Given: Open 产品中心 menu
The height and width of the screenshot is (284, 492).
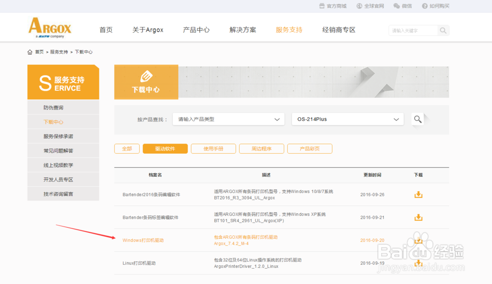Looking at the screenshot, I should click(196, 30).
